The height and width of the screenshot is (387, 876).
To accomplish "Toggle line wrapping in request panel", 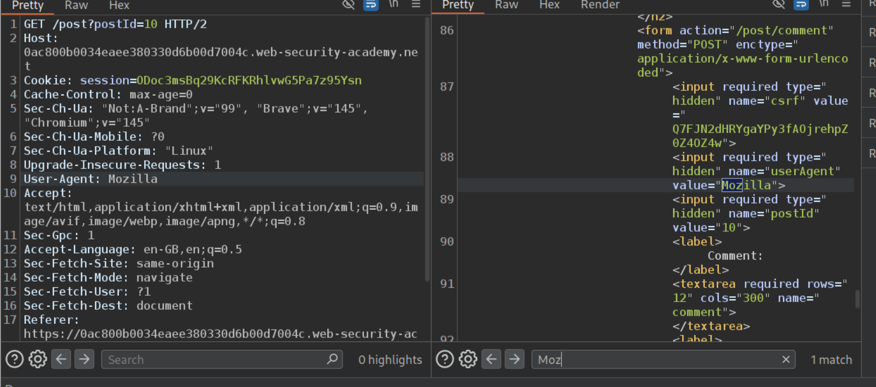I will (371, 5).
